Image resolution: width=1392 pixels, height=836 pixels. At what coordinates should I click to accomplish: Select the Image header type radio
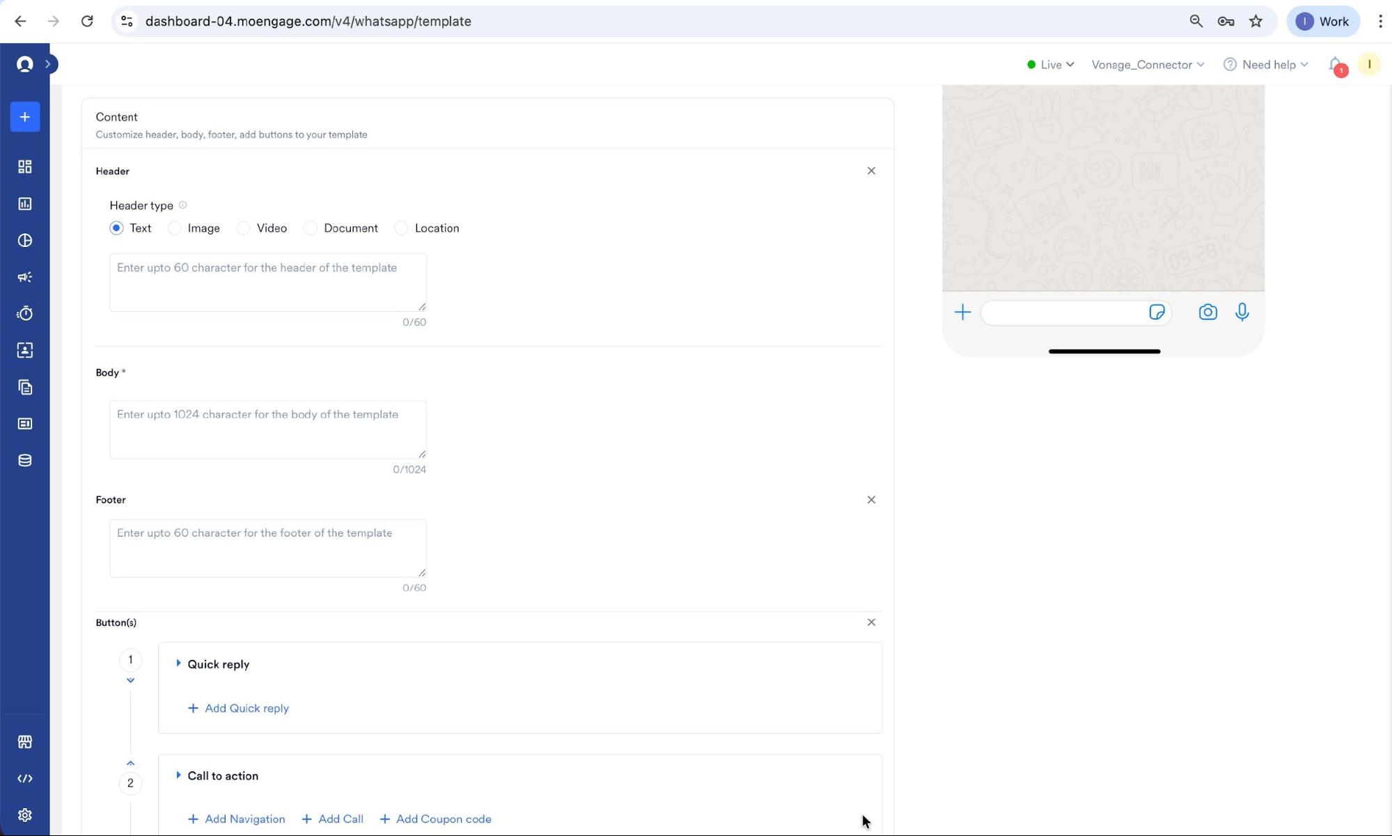tap(175, 228)
